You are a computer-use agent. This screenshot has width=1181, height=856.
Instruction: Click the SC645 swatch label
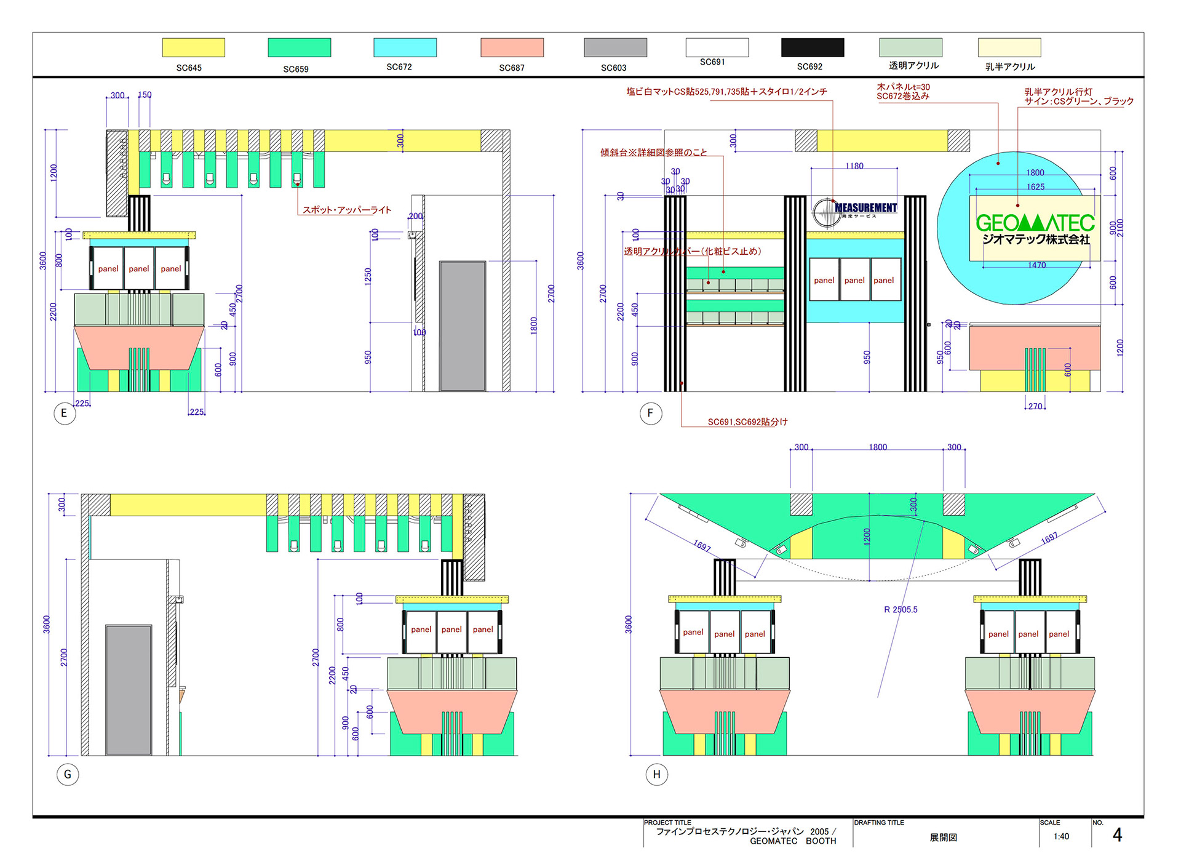click(x=189, y=68)
